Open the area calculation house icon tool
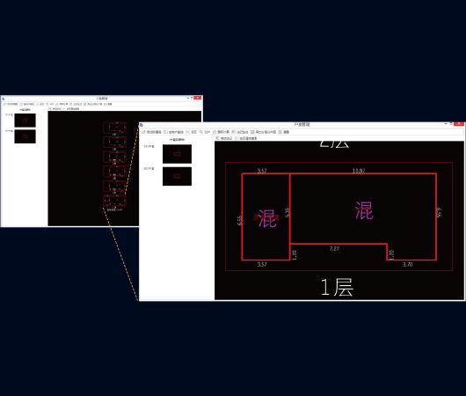 (x=221, y=132)
